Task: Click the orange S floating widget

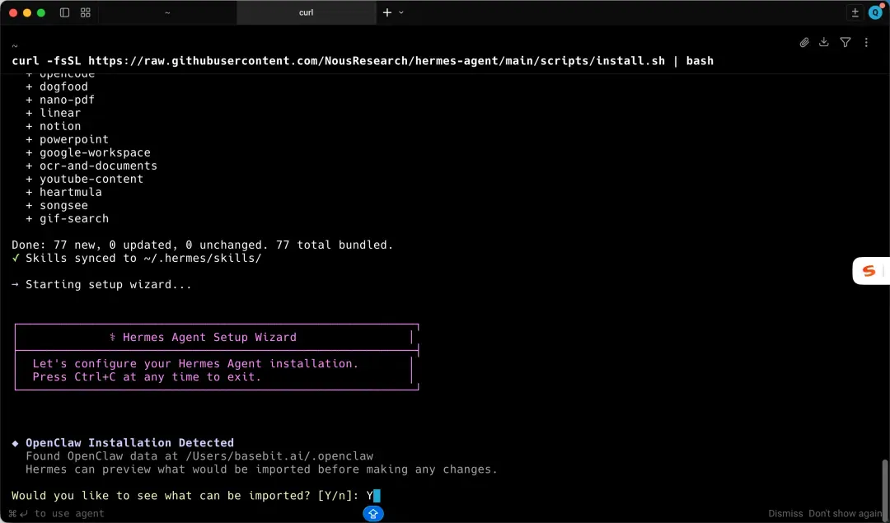Action: click(x=869, y=271)
